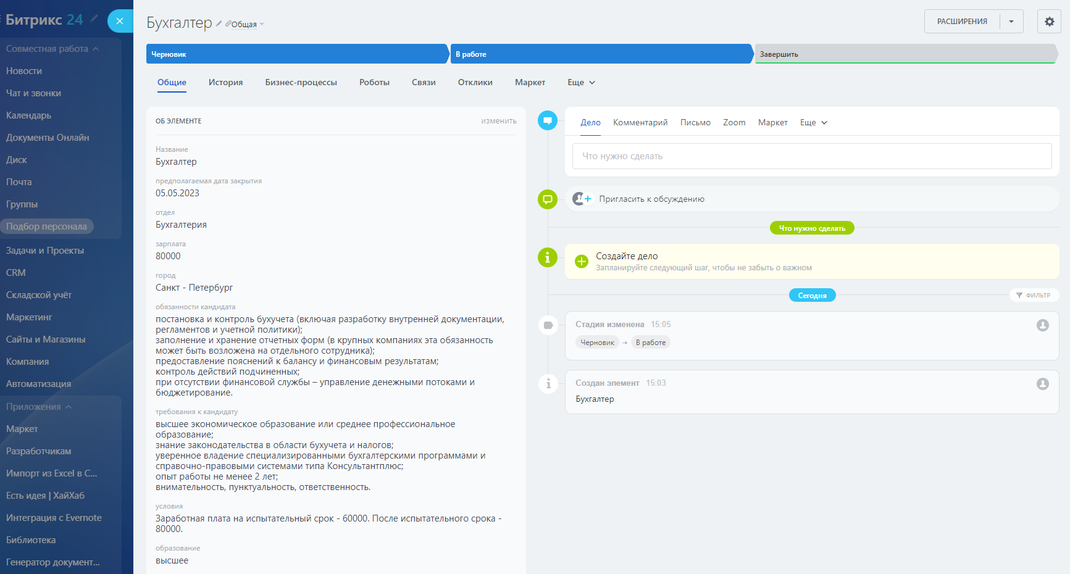The height and width of the screenshot is (574, 1070).
Task: Open the settings gear icon
Action: pyautogui.click(x=1049, y=22)
